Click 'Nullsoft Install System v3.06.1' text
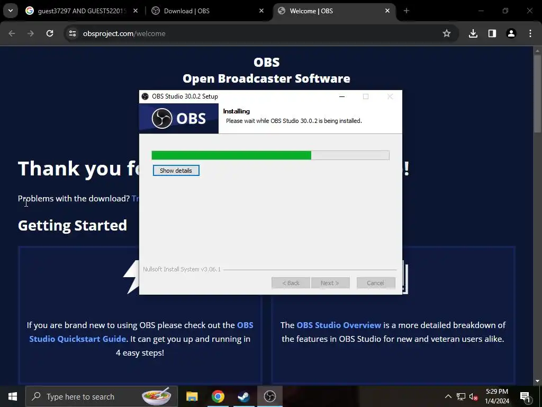 coord(182,269)
